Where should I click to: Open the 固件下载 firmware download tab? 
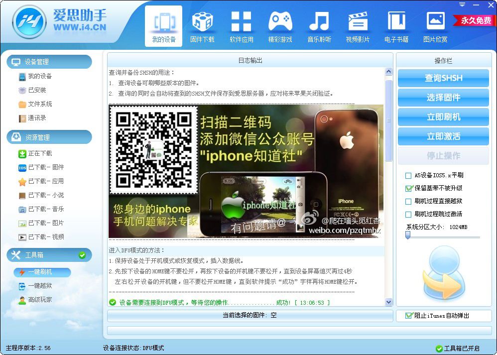[x=202, y=26]
